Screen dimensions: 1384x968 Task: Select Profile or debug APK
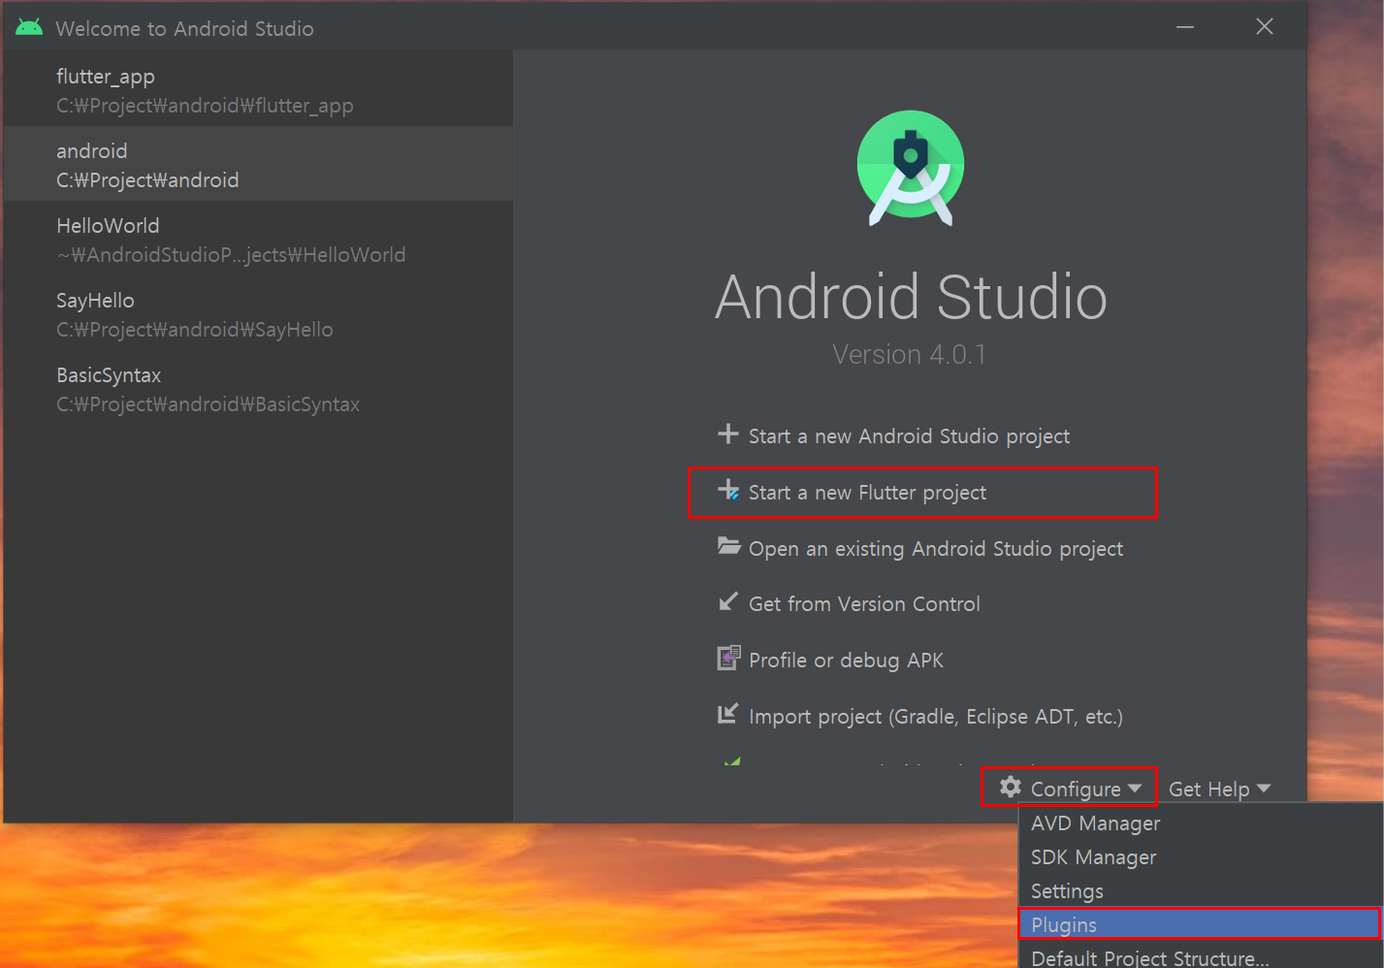click(x=846, y=661)
